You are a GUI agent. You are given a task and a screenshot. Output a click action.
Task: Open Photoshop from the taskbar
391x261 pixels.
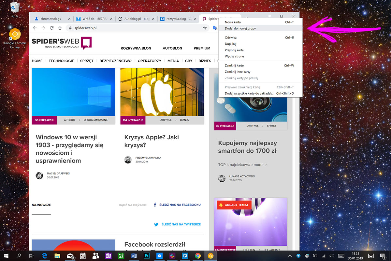147,256
